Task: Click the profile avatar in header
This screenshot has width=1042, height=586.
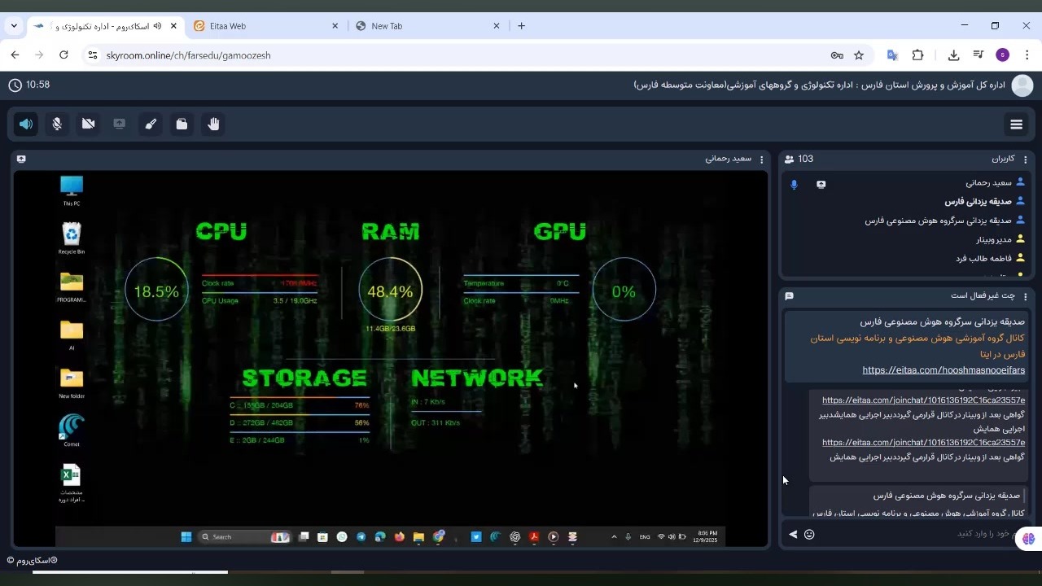Action: tap(1022, 85)
